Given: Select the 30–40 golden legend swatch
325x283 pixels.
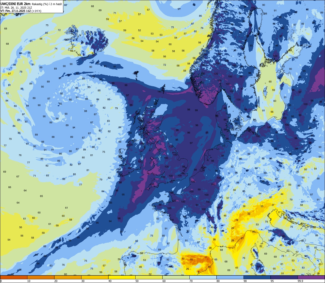Looking at the screenshot, I should click(x=95, y=277).
